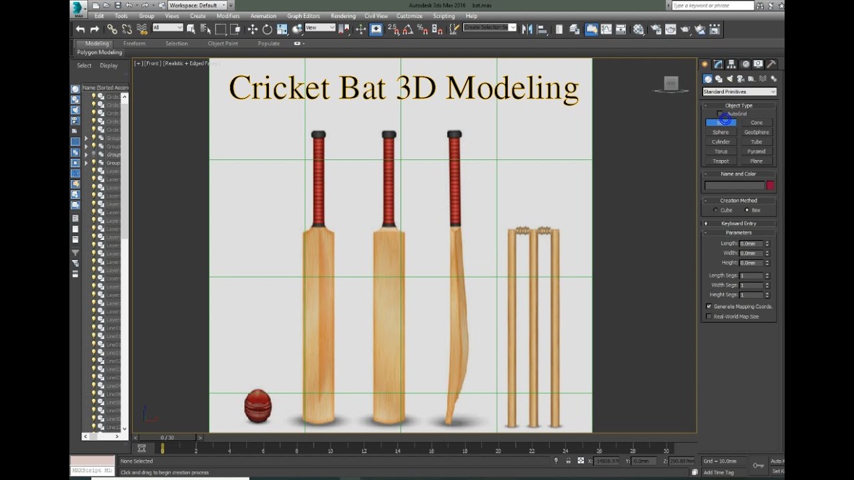The image size is (854, 480).
Task: Click the time slider 0 / 30 handle
Action: point(167,437)
